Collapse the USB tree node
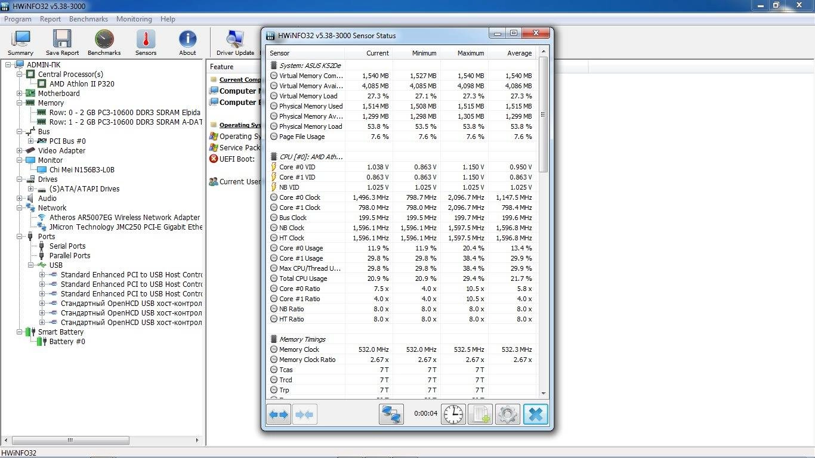 [31, 265]
